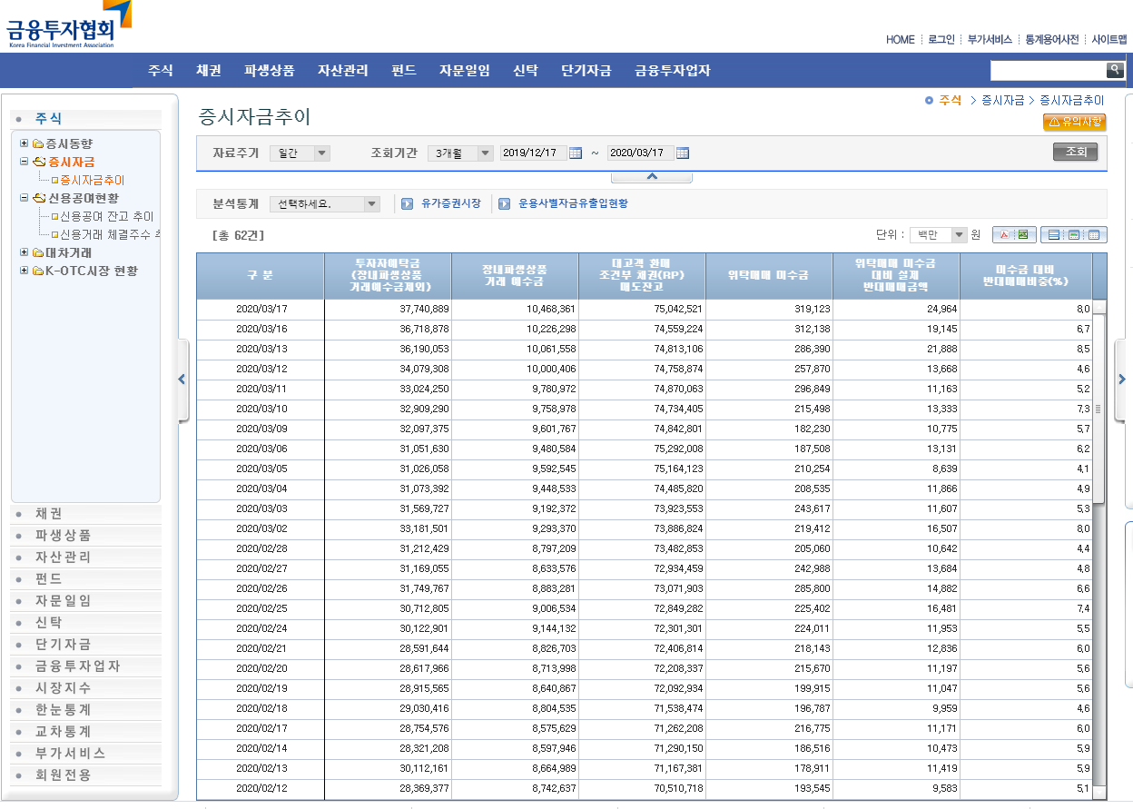Open the 유가증권시장 link

451,203
